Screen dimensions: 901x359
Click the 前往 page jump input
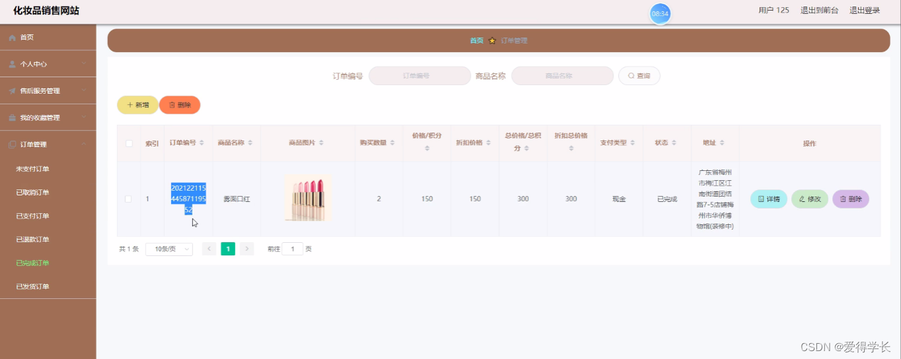point(292,249)
